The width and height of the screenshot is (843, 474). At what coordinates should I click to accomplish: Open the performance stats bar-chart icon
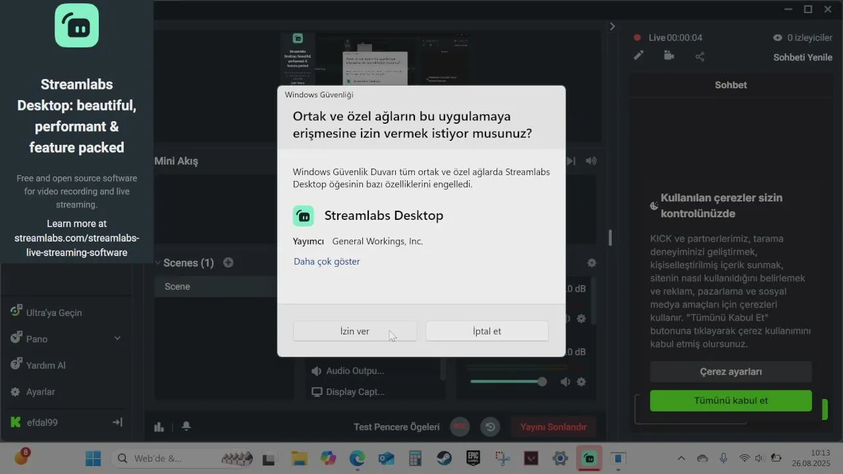pos(159,427)
